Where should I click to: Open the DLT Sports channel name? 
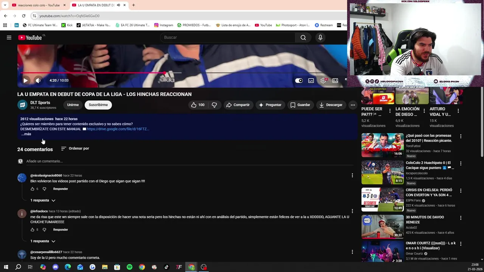40,103
